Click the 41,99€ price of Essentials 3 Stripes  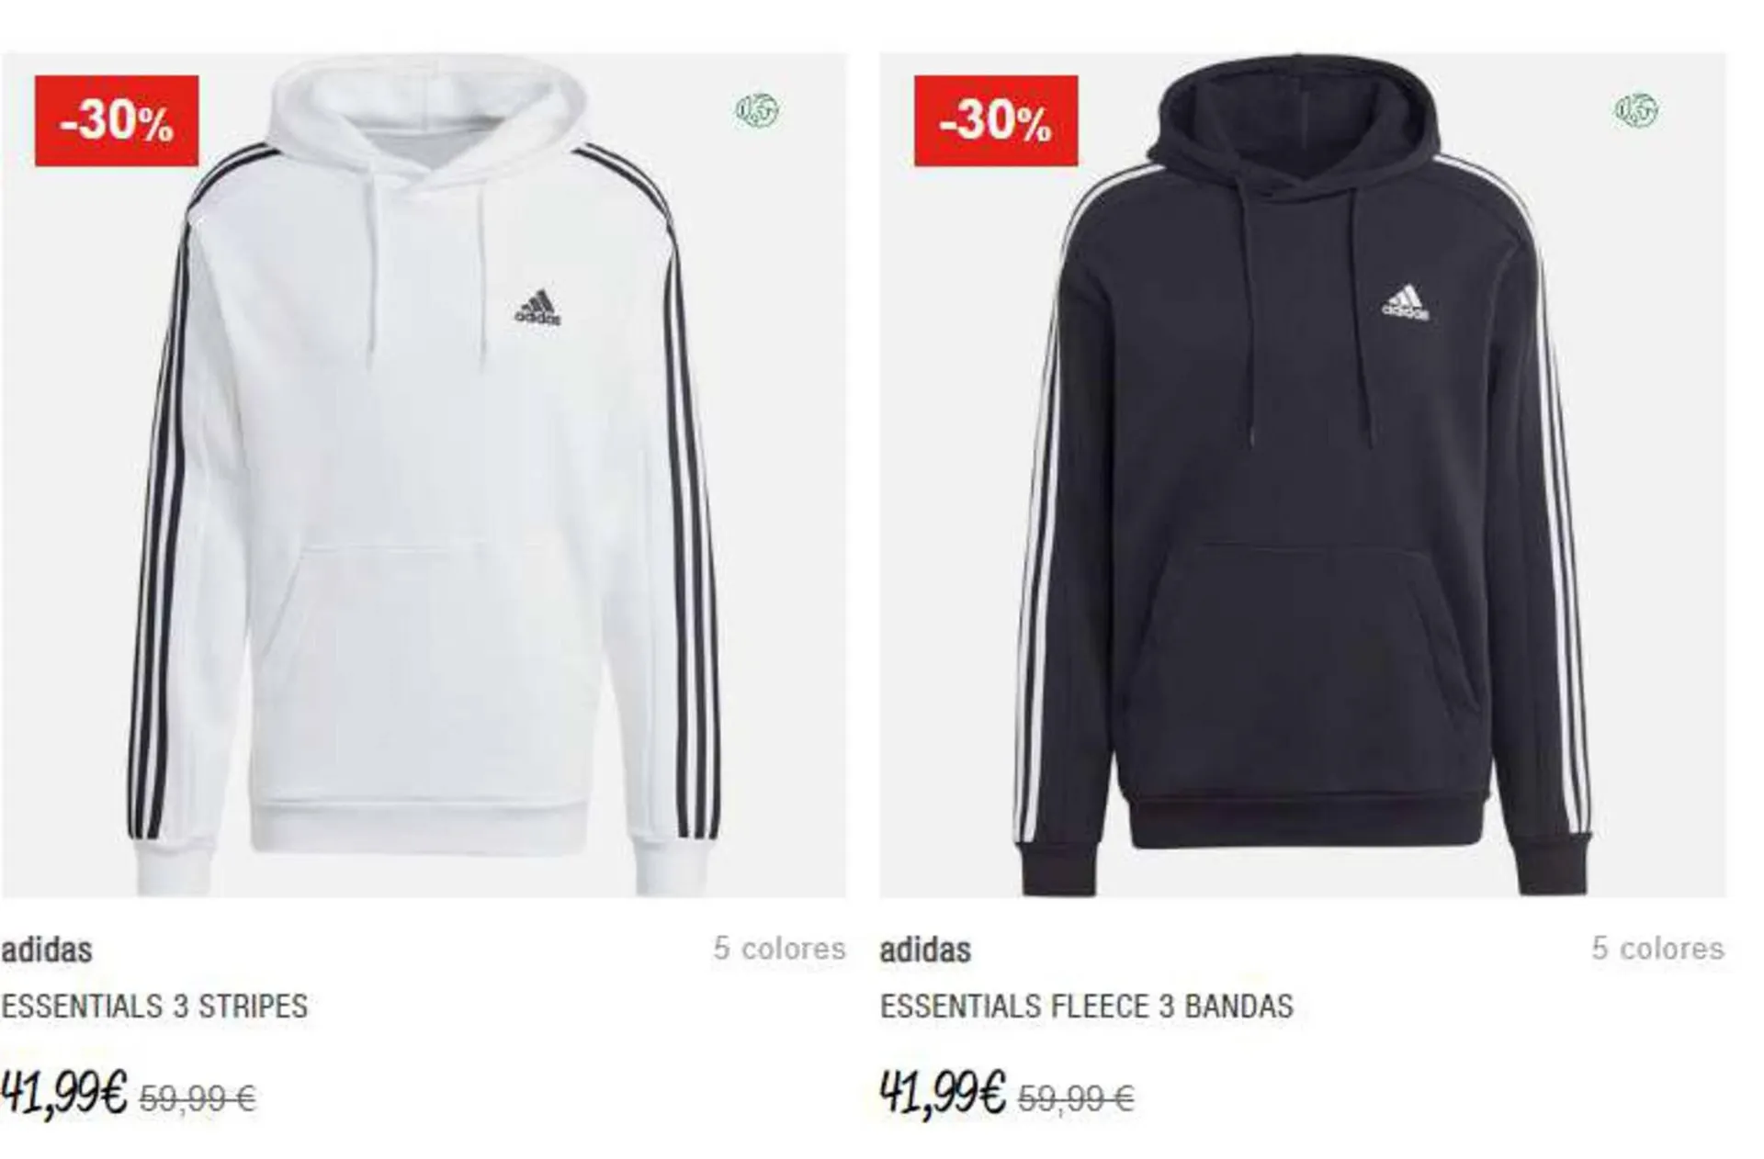(x=63, y=1093)
